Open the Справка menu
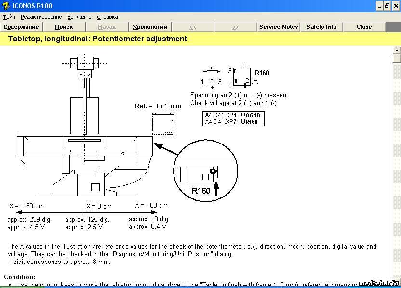The width and height of the screenshot is (401, 288). point(107,17)
